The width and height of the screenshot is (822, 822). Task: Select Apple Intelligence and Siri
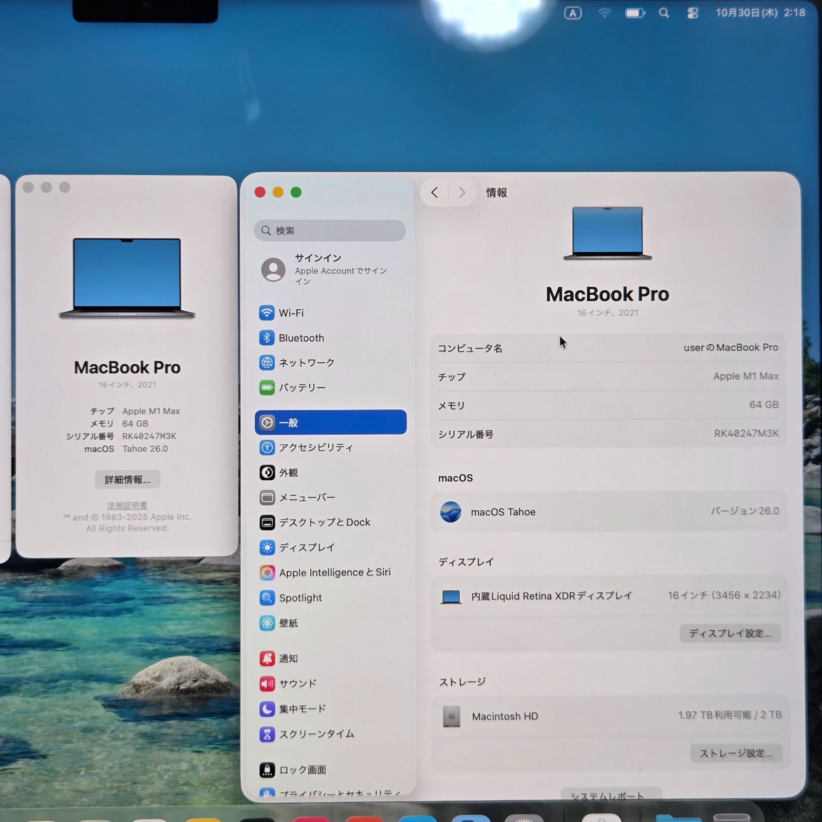tap(334, 572)
